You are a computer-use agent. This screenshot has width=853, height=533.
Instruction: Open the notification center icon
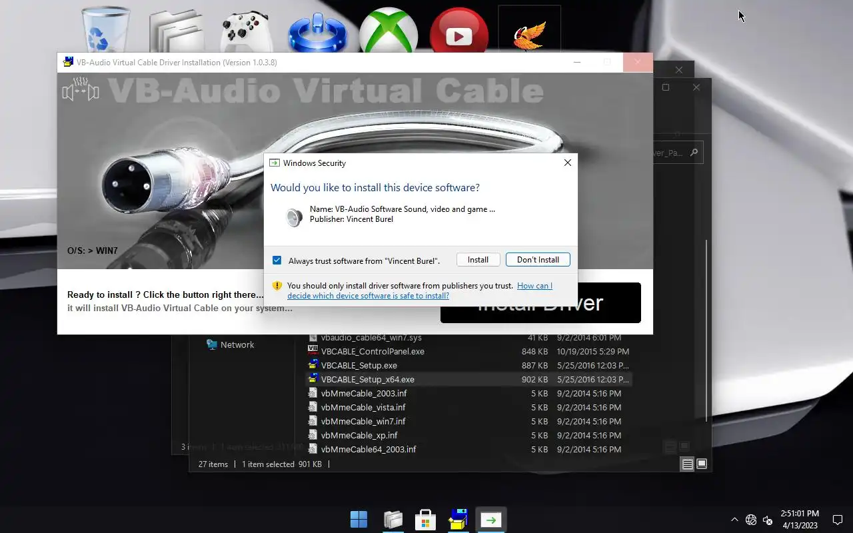coord(838,520)
